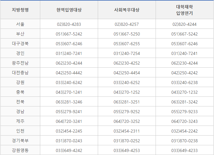Viewport: 214px width, 155px height.
Task: Click phone number 055)279-9252
Action: tap(127, 112)
